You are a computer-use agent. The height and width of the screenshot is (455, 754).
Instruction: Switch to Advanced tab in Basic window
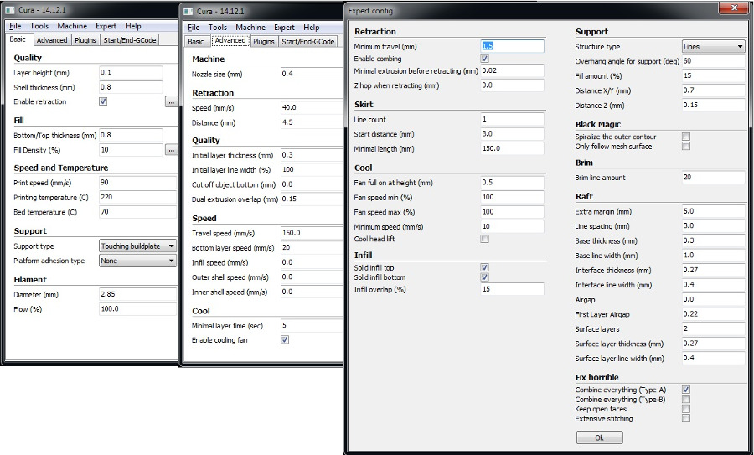52,40
